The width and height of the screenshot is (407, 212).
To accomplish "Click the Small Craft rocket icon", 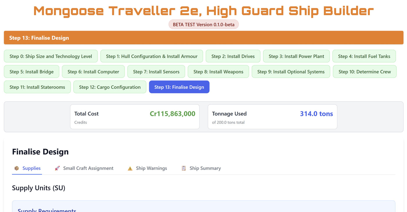I will [57, 168].
